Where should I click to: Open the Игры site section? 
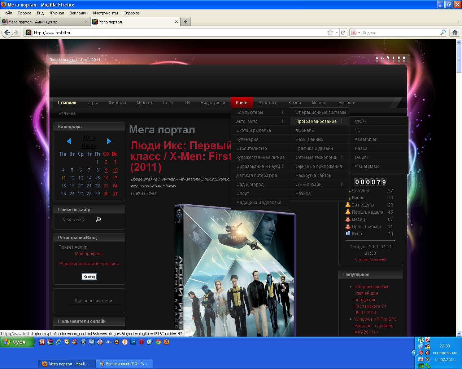coord(92,103)
